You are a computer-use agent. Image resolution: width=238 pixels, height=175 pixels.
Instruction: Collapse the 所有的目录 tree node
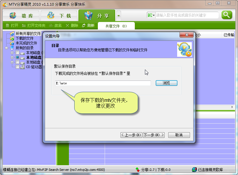6,48
